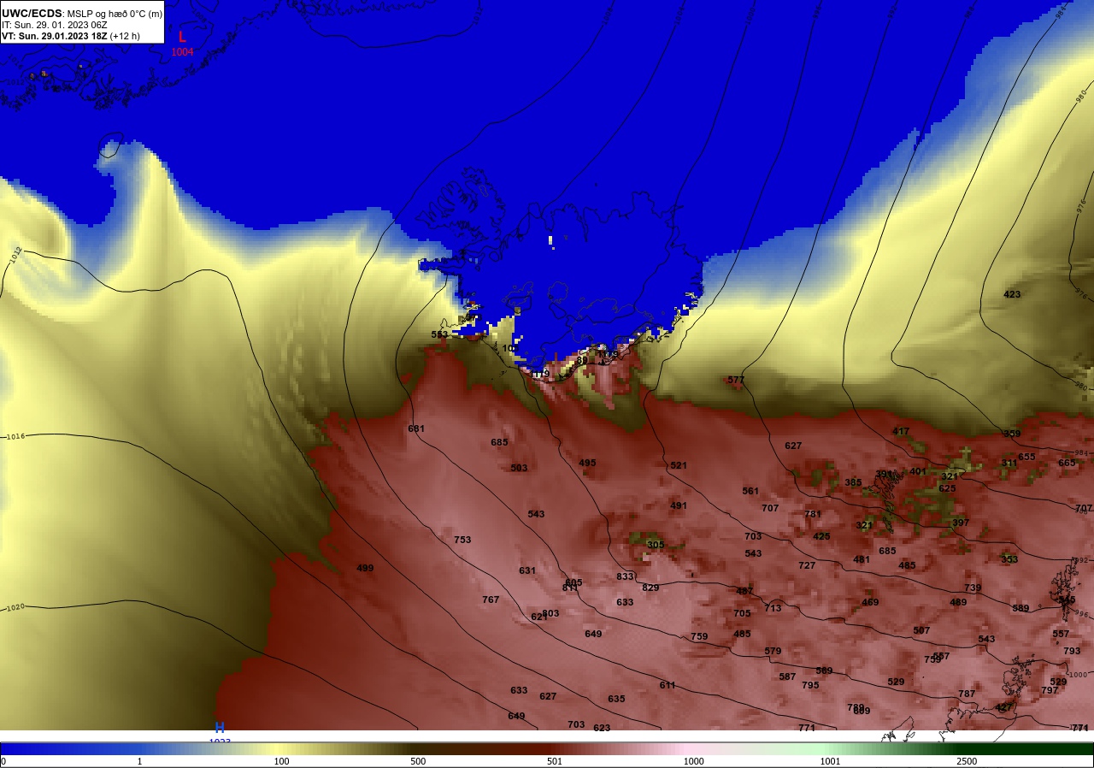Click the 681 height value
Screen dimensions: 1094x768
click(x=416, y=428)
